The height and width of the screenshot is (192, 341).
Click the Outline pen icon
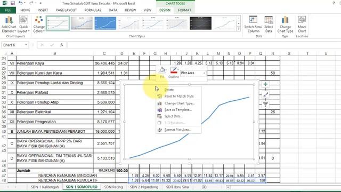coord(174,70)
